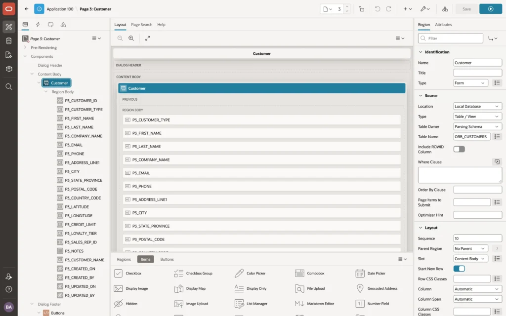Viewport: 506px width, 316px height.
Task: Choose Color Picker item from gallery
Action: point(250,274)
